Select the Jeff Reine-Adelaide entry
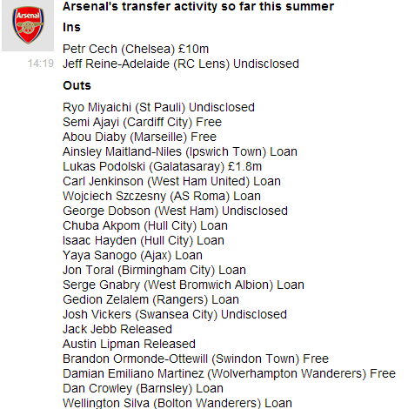This screenshot has width=408, height=409. coord(181,64)
